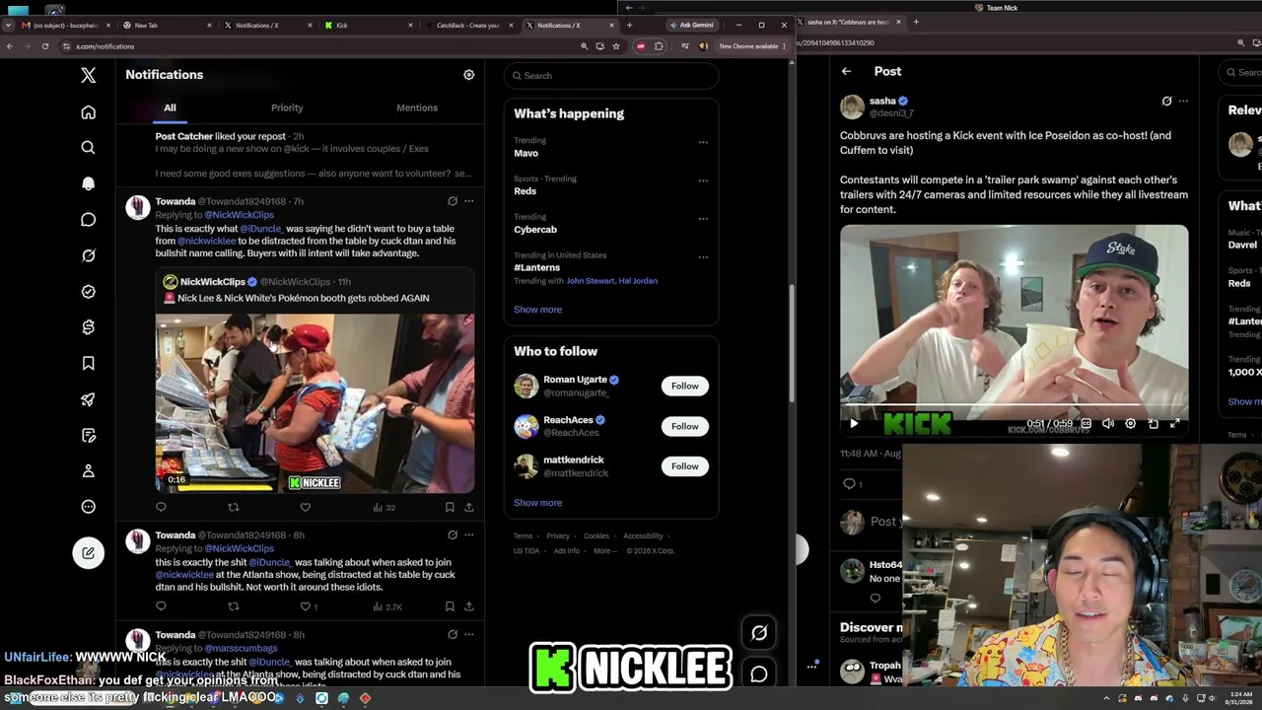Bookmark this page with the star icon
Image resolution: width=1262 pixels, height=710 pixels.
[x=616, y=46]
